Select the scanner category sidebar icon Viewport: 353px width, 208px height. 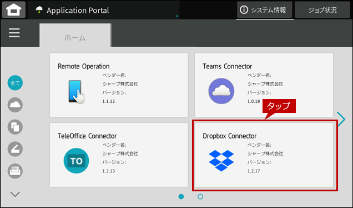click(15, 149)
